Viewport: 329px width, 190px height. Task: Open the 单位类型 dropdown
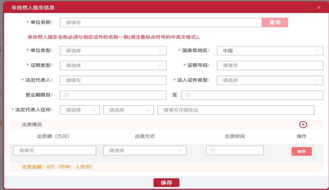[x=113, y=51]
